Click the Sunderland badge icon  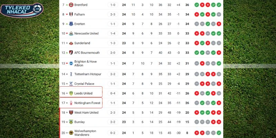pos(71,43)
